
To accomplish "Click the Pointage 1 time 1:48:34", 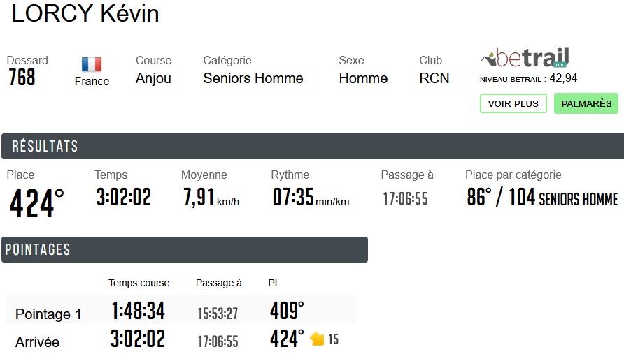I will 137,311.
